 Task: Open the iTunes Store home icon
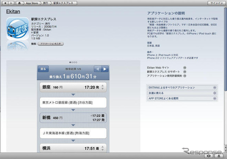pos(20,3)
